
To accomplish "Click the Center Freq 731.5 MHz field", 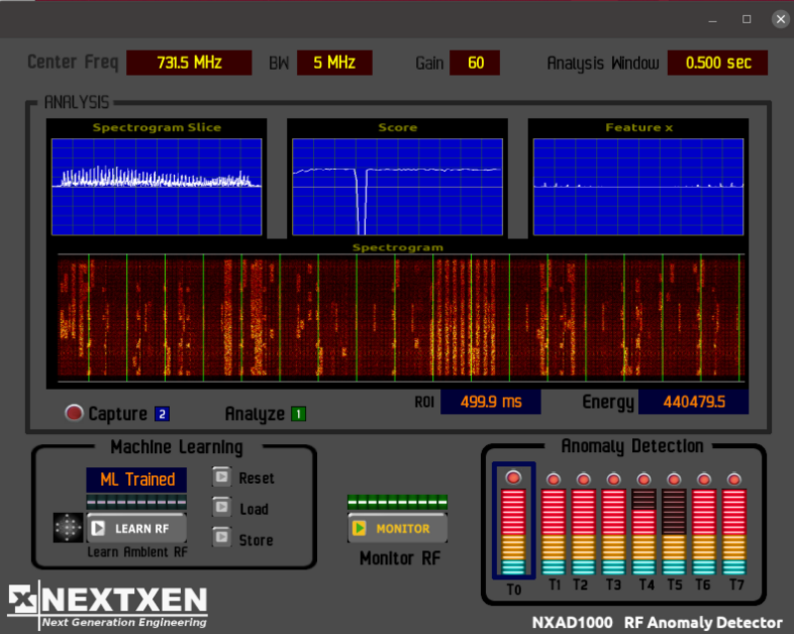I will pos(189,63).
